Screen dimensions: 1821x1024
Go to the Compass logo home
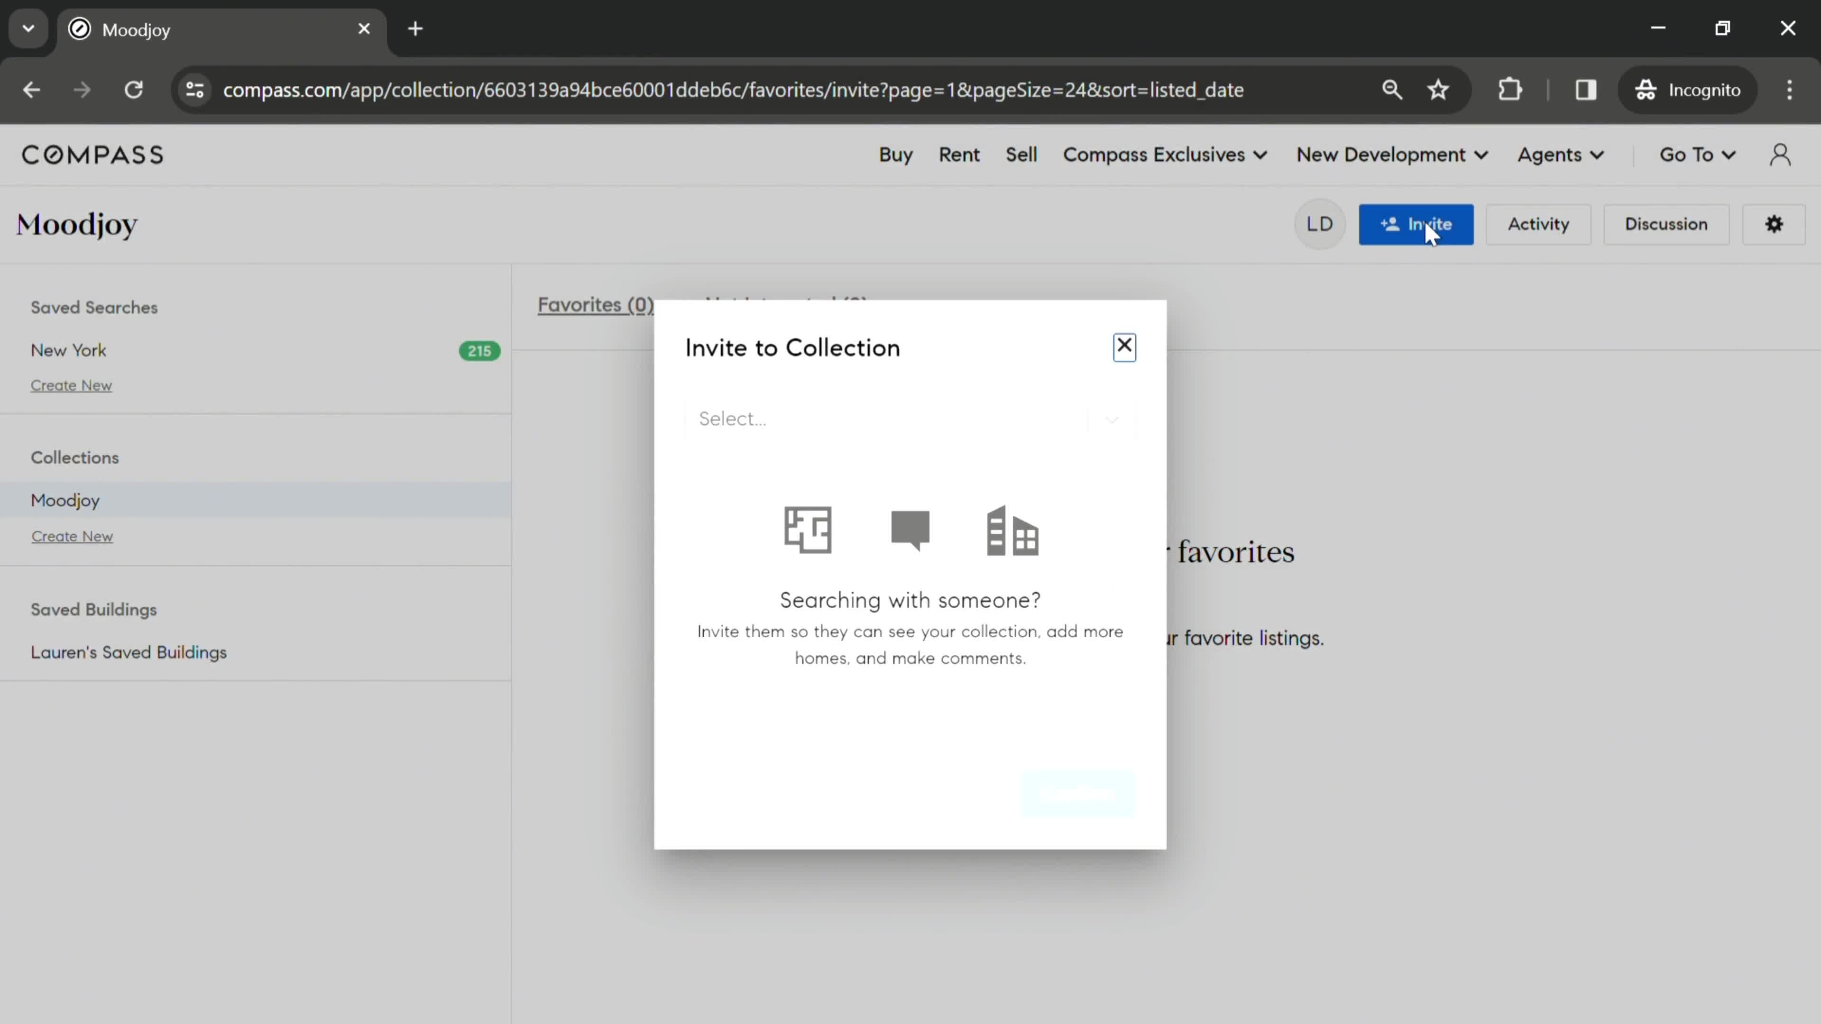(92, 155)
